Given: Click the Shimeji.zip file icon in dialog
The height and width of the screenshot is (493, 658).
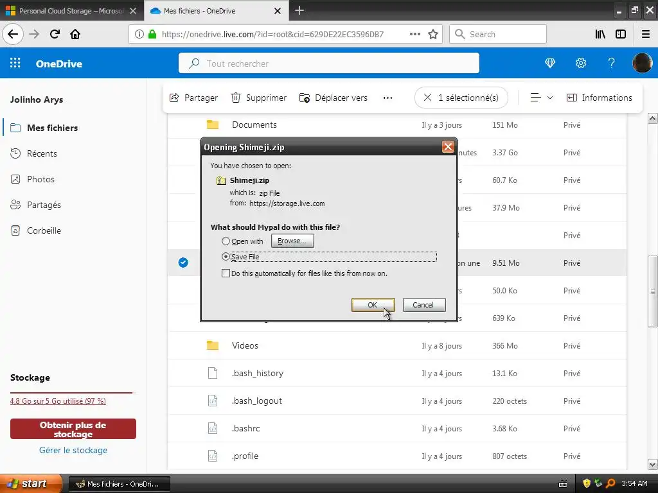Looking at the screenshot, I should pos(221,180).
